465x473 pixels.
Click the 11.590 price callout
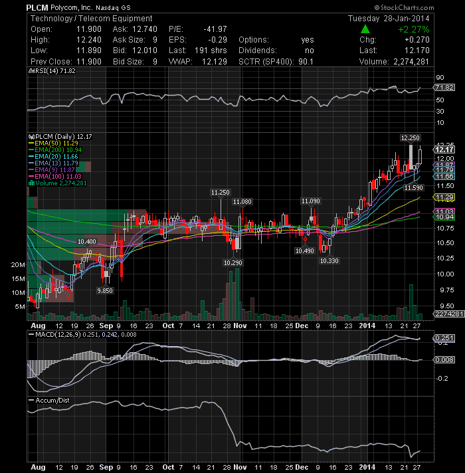point(413,187)
